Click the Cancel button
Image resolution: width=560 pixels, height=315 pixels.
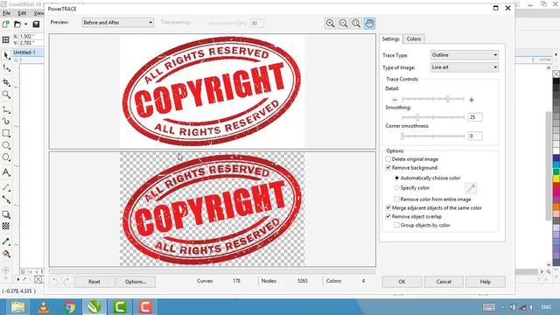[x=444, y=282]
